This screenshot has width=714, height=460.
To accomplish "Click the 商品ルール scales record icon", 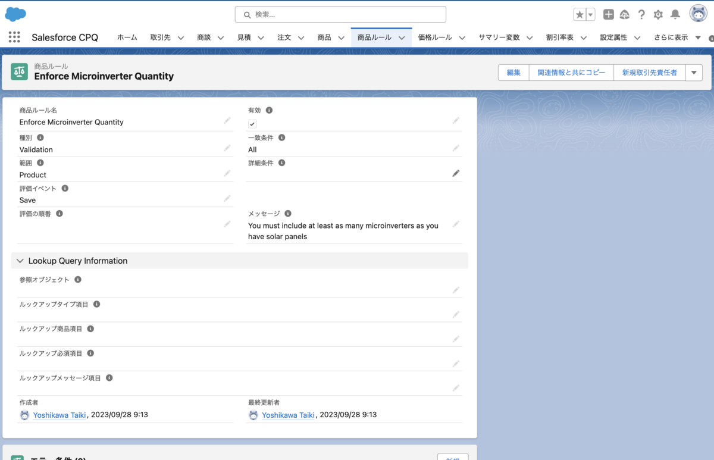I will (x=19, y=72).
